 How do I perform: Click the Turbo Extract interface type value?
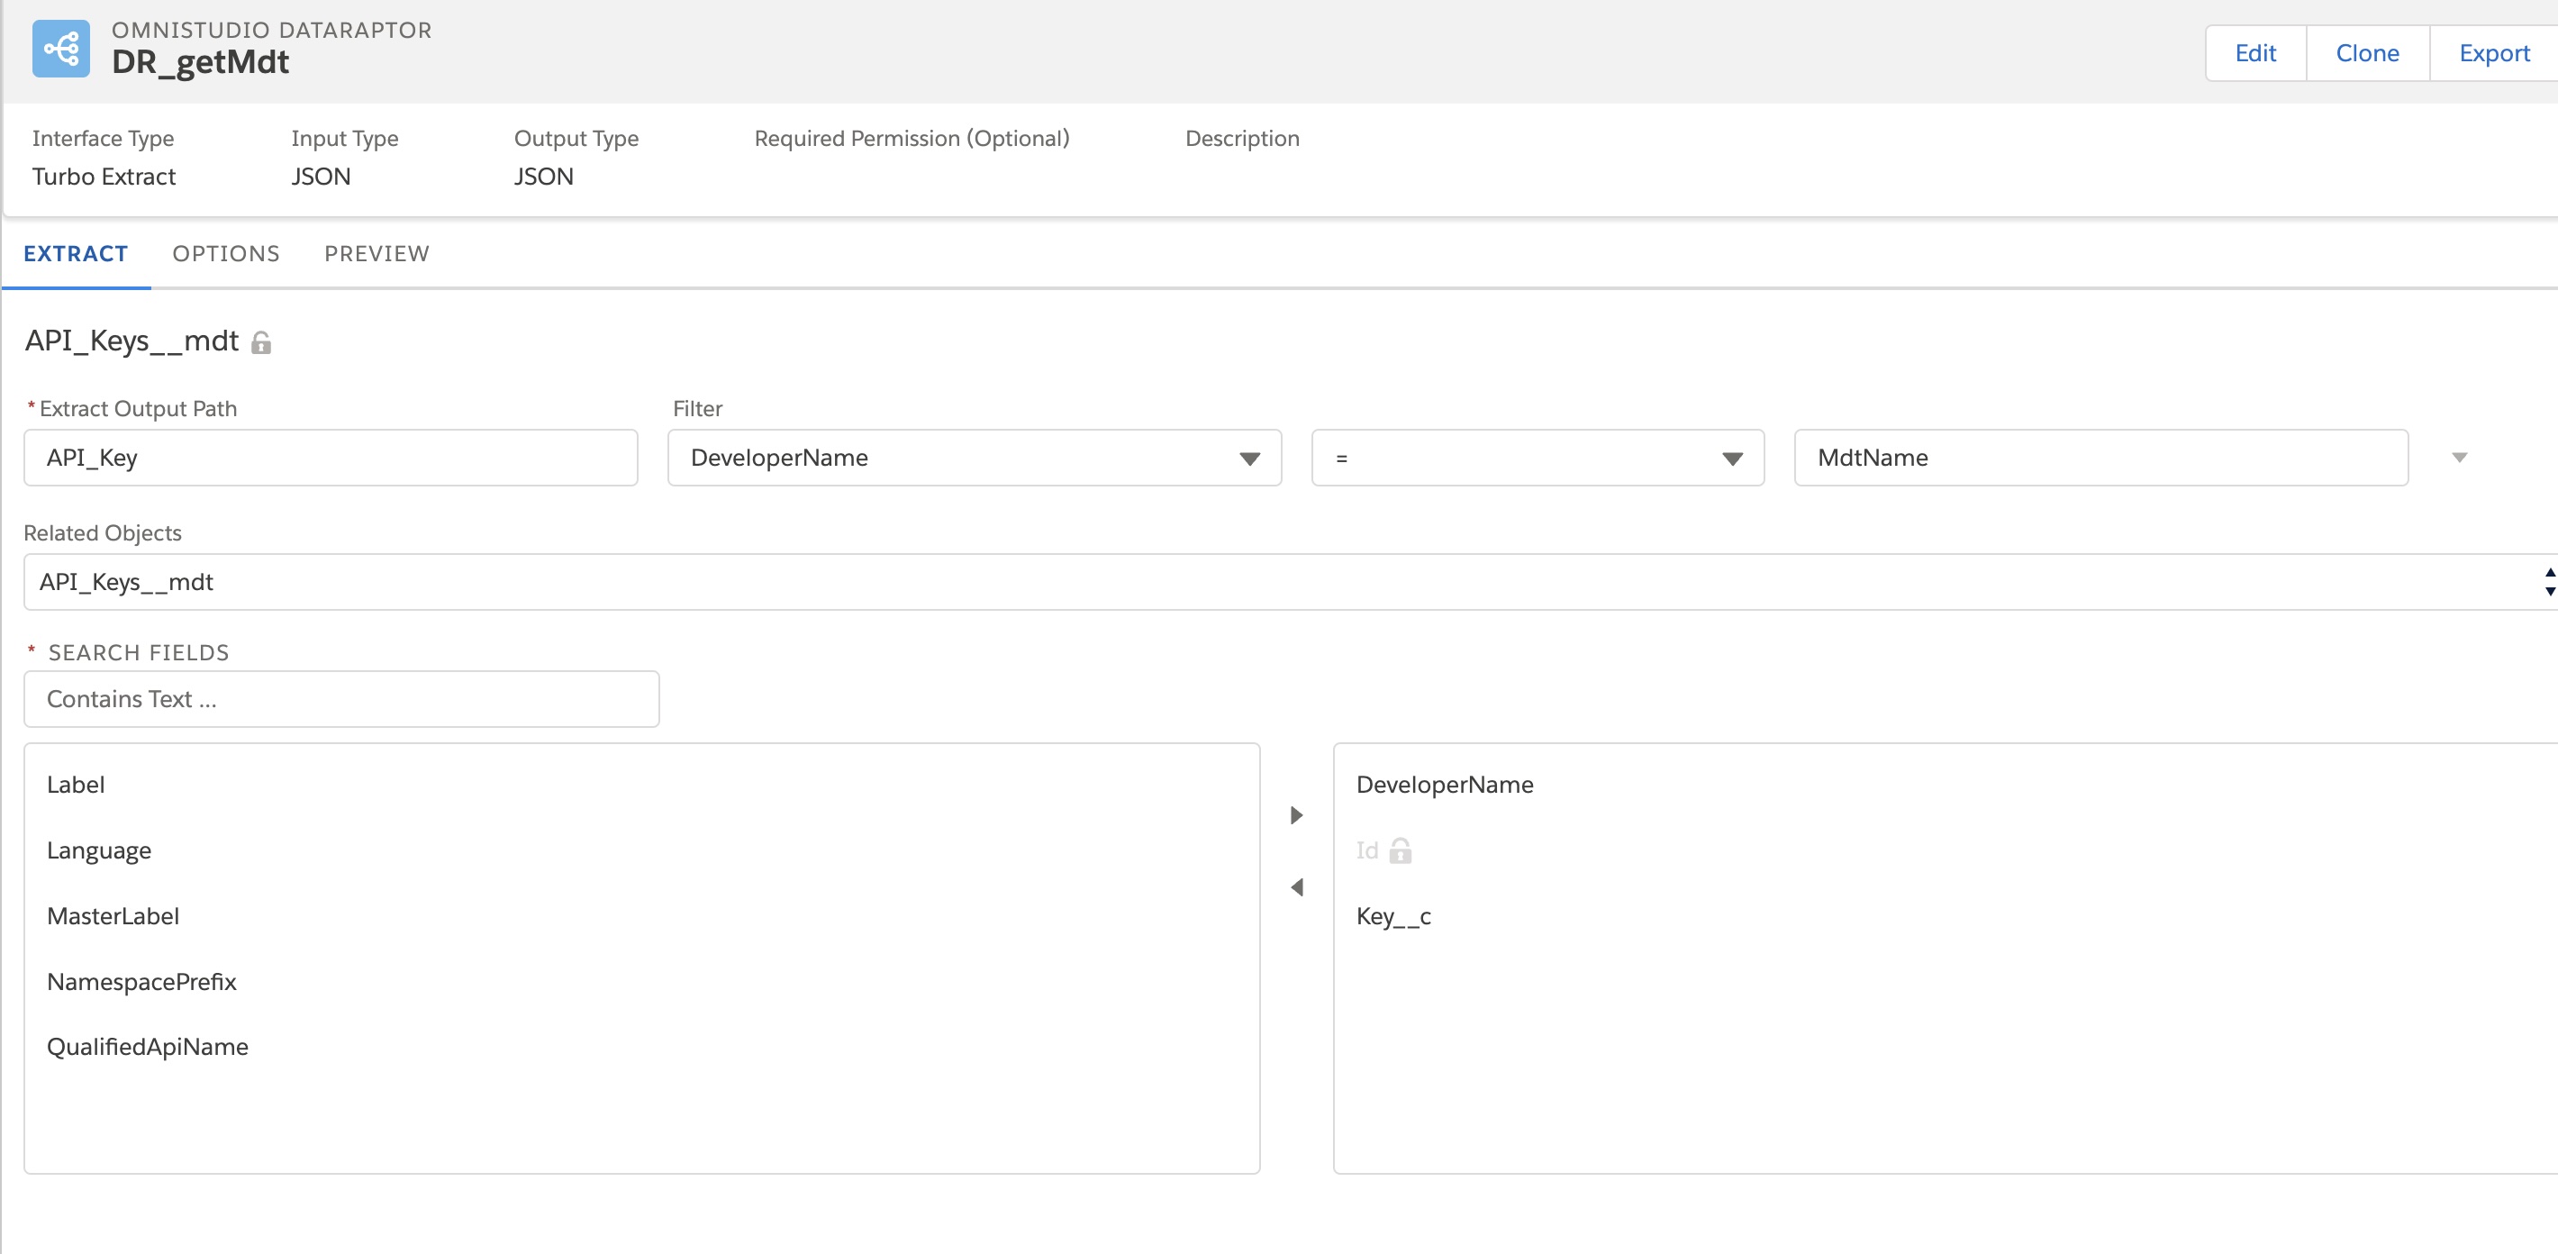[104, 177]
